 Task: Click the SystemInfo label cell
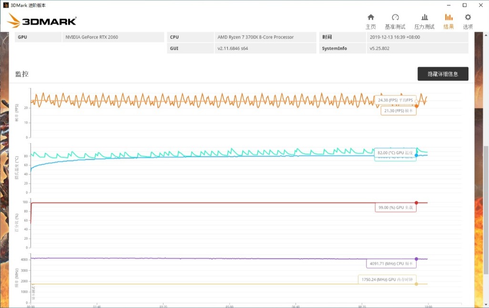click(342, 48)
